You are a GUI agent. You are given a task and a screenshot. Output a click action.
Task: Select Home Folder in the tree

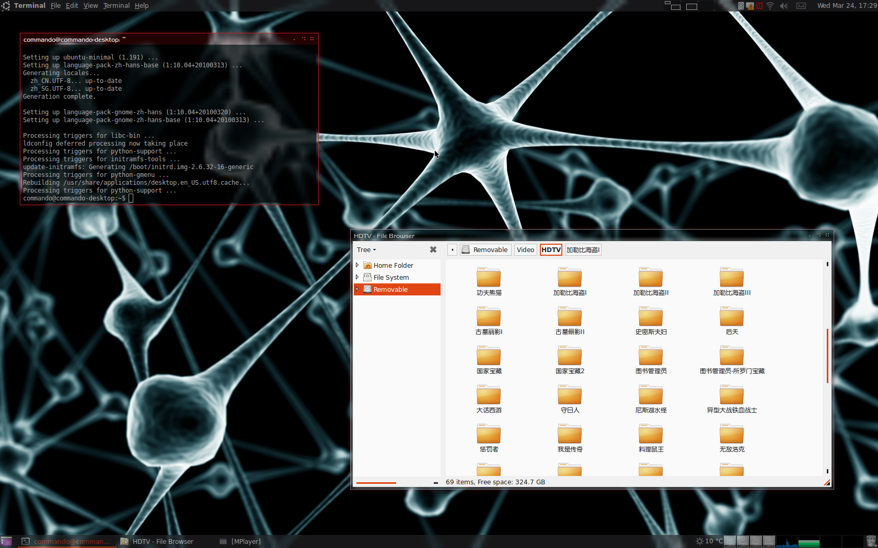coord(393,265)
